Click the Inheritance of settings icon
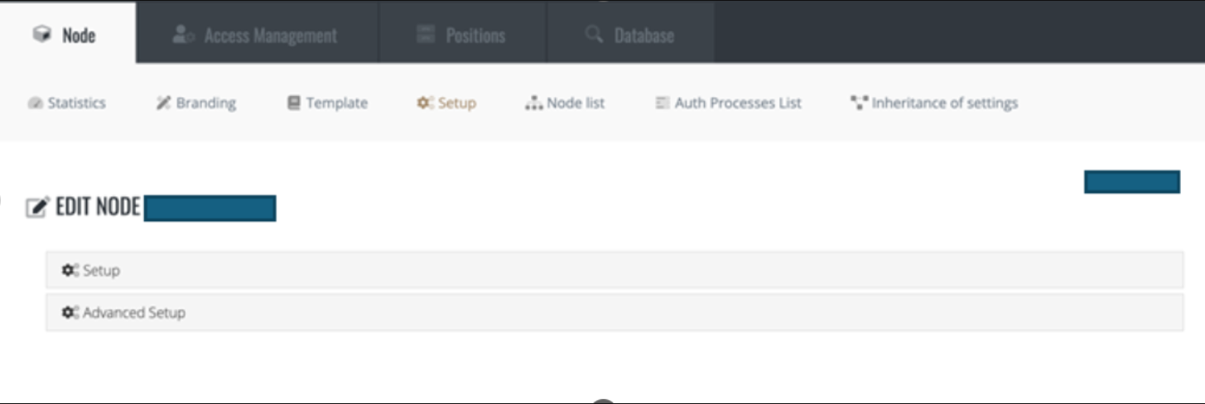 click(860, 103)
